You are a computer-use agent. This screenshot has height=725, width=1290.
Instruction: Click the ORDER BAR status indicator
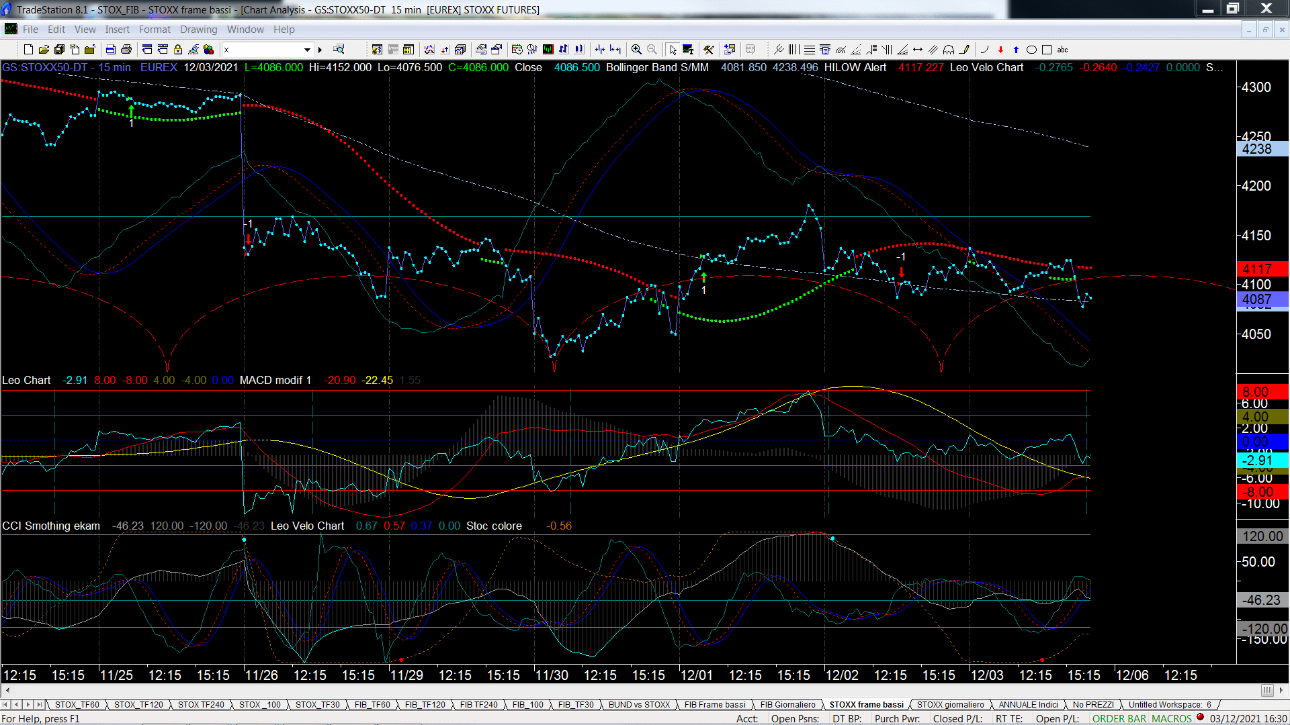pyautogui.click(x=1119, y=719)
